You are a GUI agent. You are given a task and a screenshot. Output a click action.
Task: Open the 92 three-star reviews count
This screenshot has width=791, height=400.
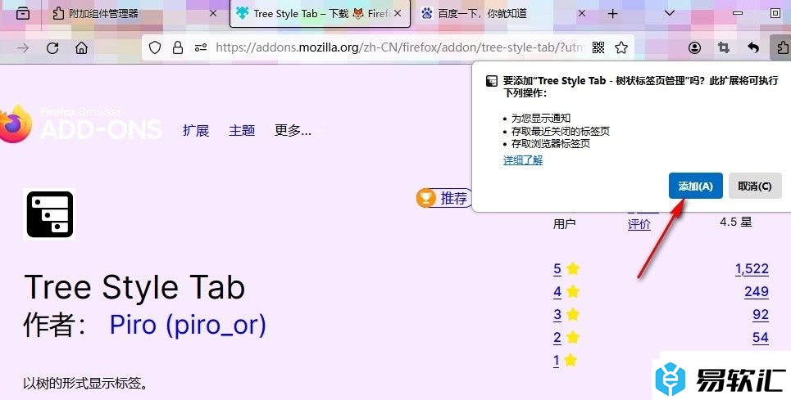tap(760, 315)
